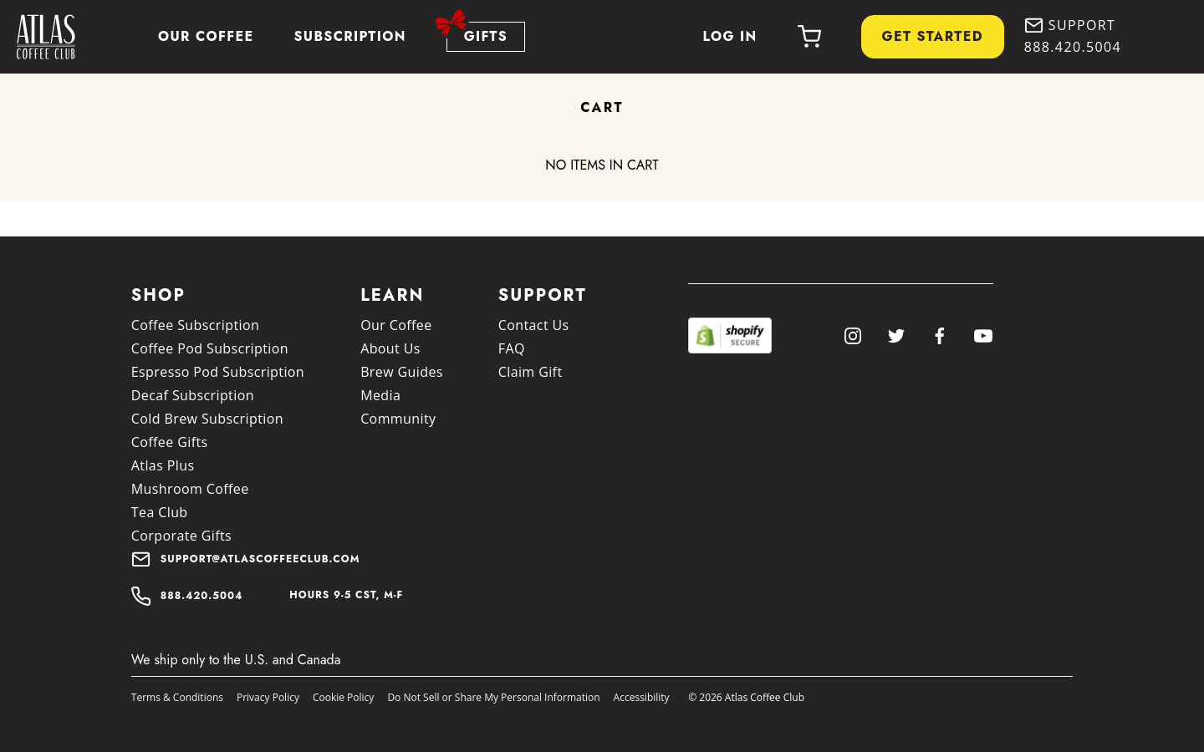Click the header Support envelope icon
The height and width of the screenshot is (752, 1204).
[1033, 25]
